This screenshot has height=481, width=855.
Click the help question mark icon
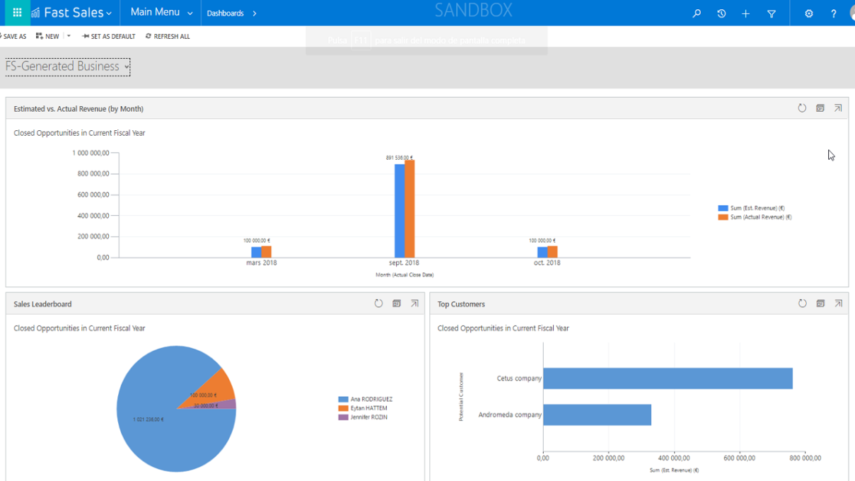click(834, 13)
